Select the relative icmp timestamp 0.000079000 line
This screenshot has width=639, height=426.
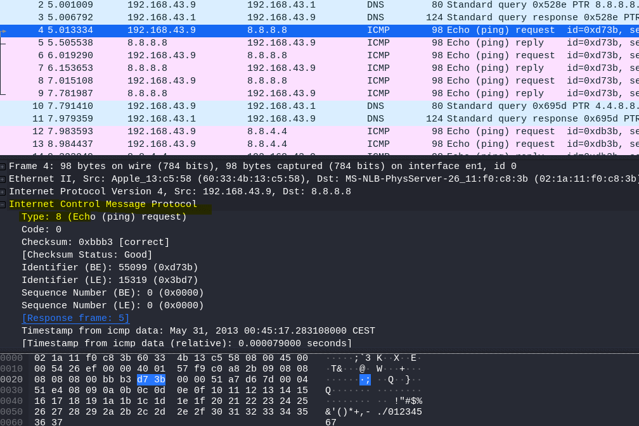click(186, 344)
